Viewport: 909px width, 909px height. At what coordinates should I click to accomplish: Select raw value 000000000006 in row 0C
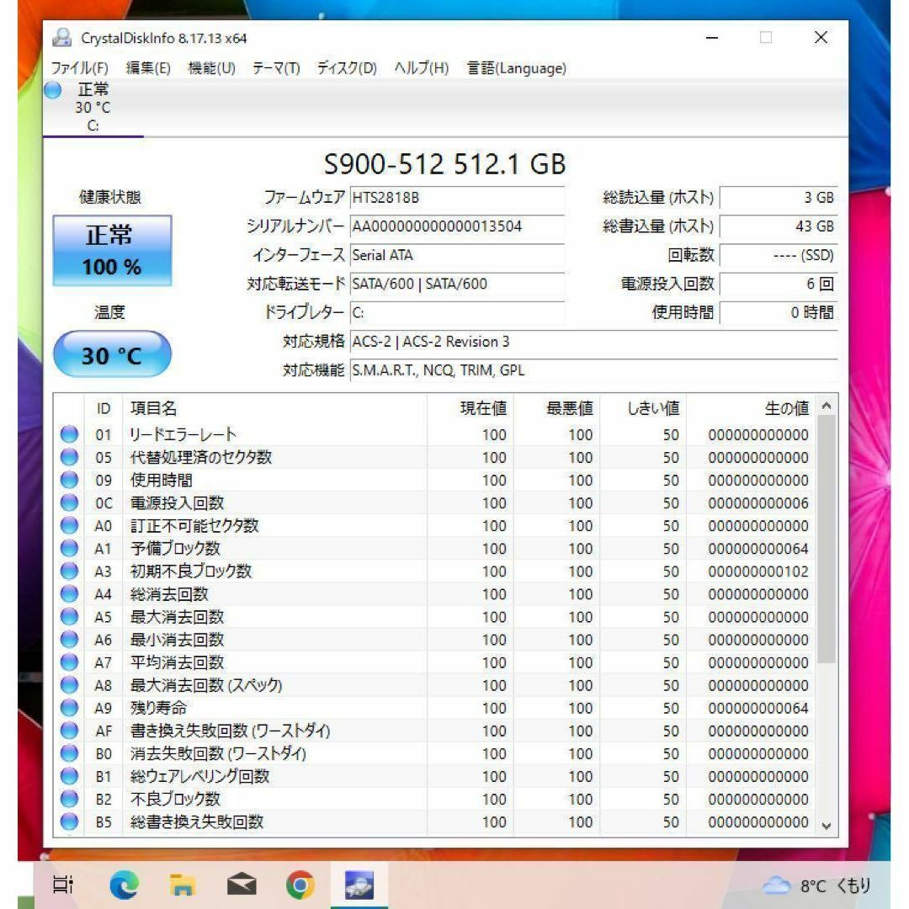tap(757, 503)
